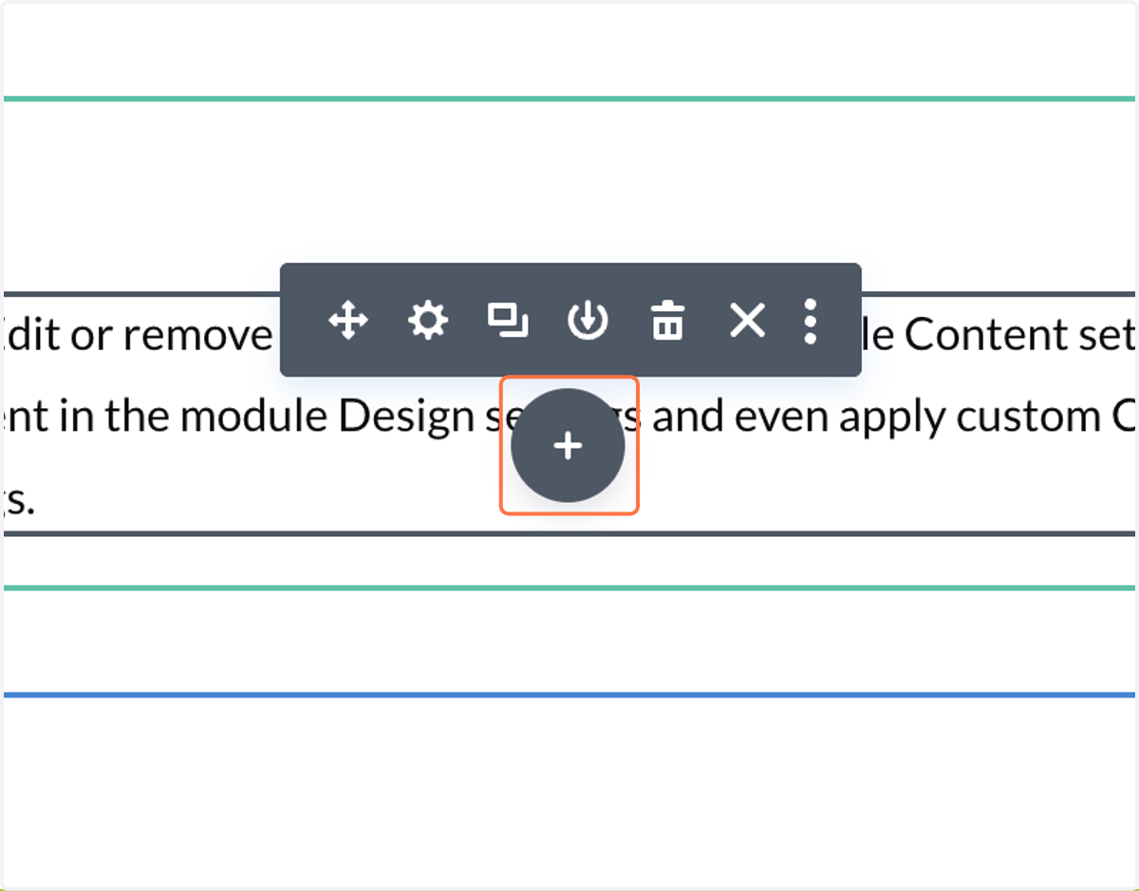Close the module toolbar X icon
This screenshot has width=1139, height=891.
[747, 321]
